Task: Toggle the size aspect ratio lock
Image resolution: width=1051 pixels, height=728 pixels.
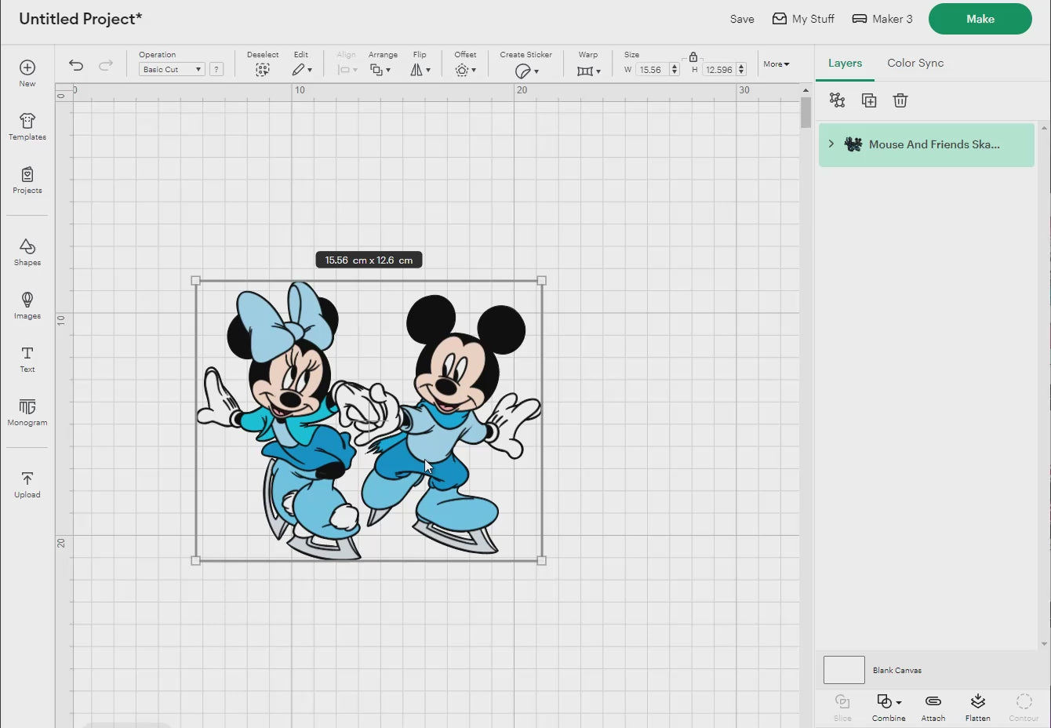Action: (x=693, y=57)
